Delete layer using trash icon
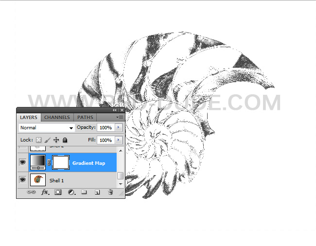This screenshot has width=316, height=246. (x=110, y=192)
